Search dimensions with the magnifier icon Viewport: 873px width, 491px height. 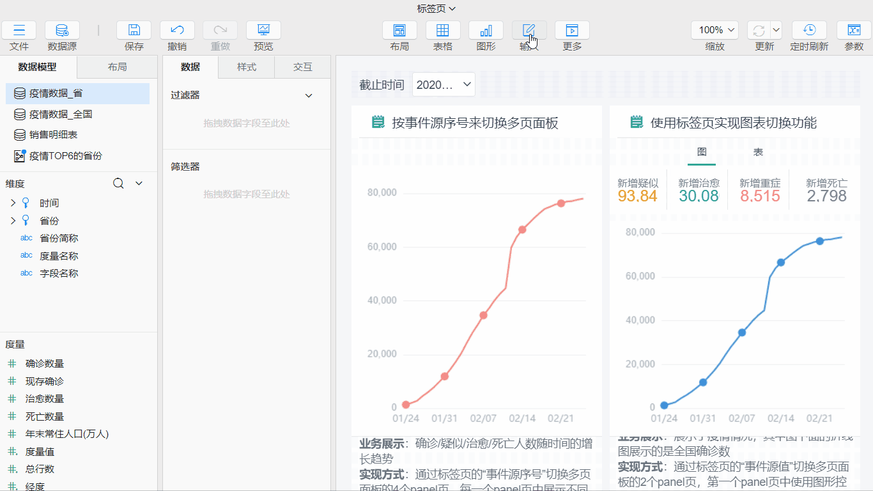118,183
